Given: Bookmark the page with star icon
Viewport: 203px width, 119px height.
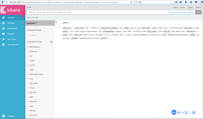Looking at the screenshot, I should [176, 2].
